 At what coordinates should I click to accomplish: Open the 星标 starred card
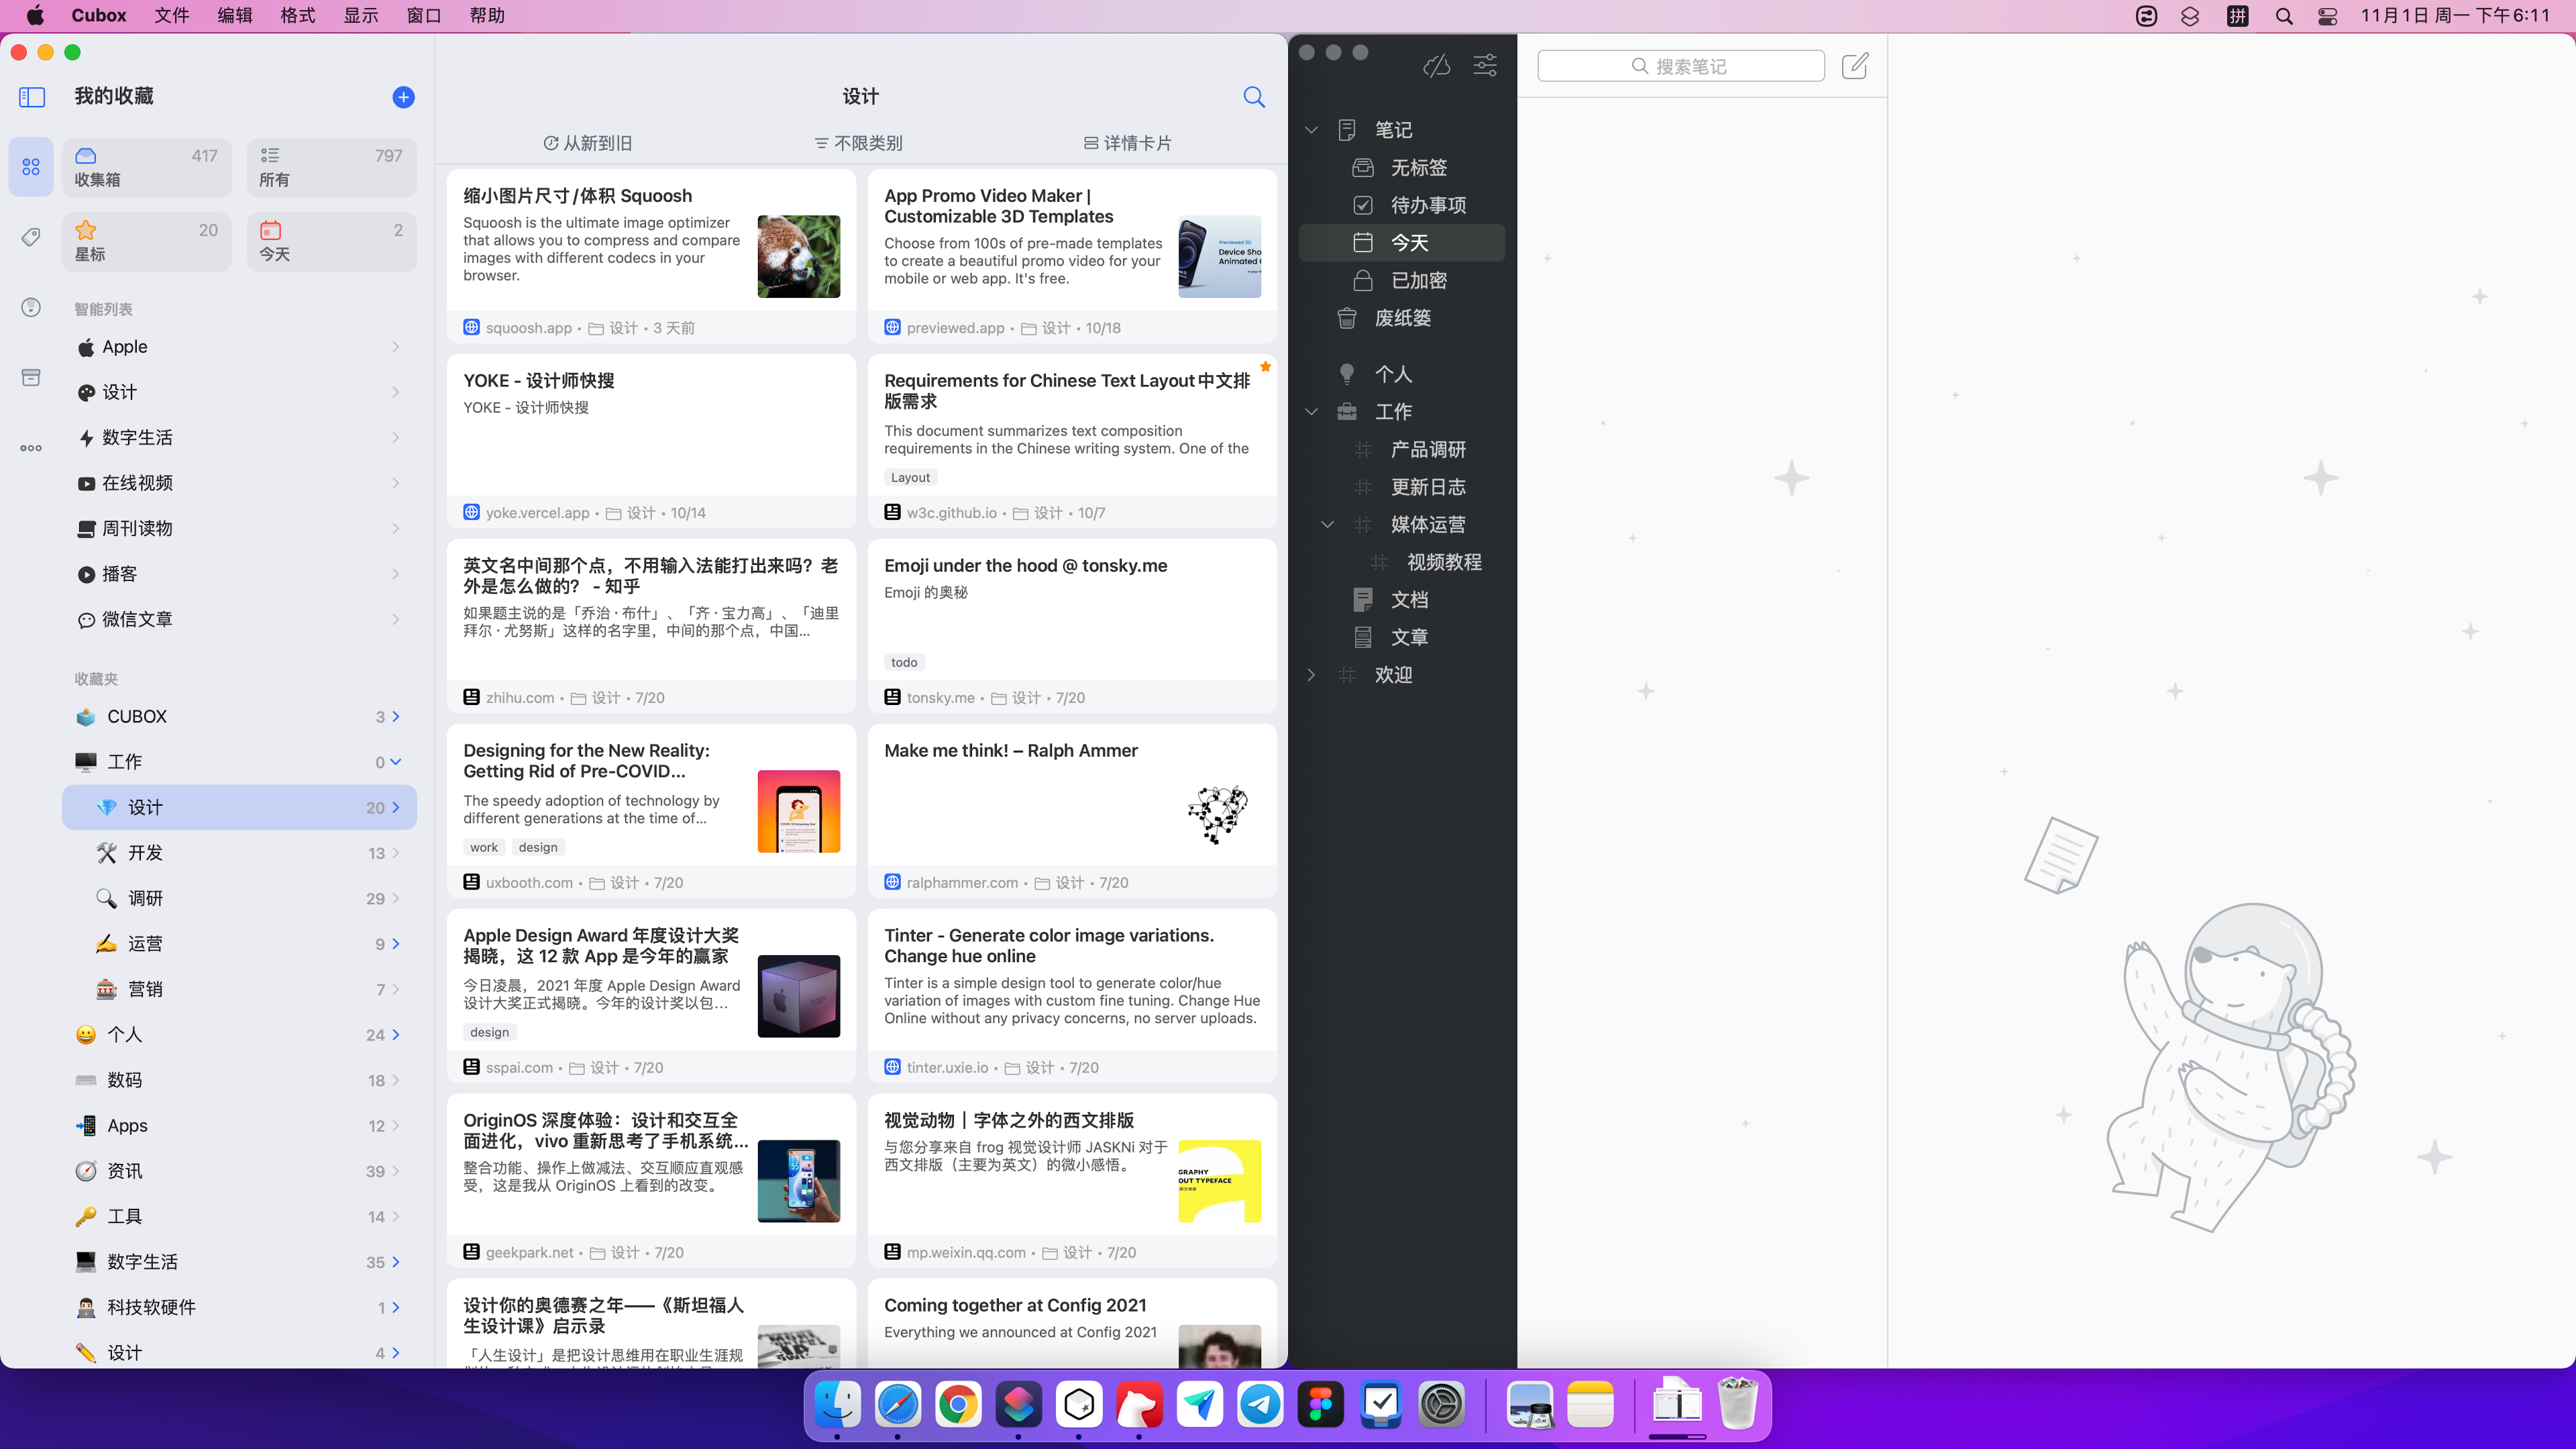coord(147,242)
